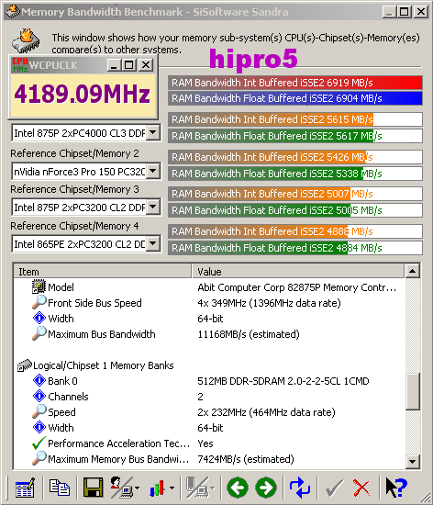
Task: Click the copy documents toolbar icon
Action: [x=60, y=488]
